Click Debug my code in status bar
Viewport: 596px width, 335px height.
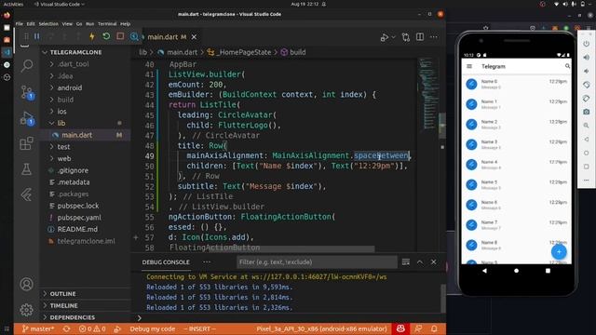(x=153, y=328)
